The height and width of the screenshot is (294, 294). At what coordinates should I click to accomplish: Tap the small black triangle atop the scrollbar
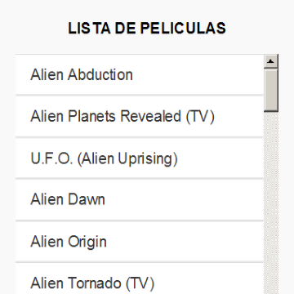click(271, 61)
